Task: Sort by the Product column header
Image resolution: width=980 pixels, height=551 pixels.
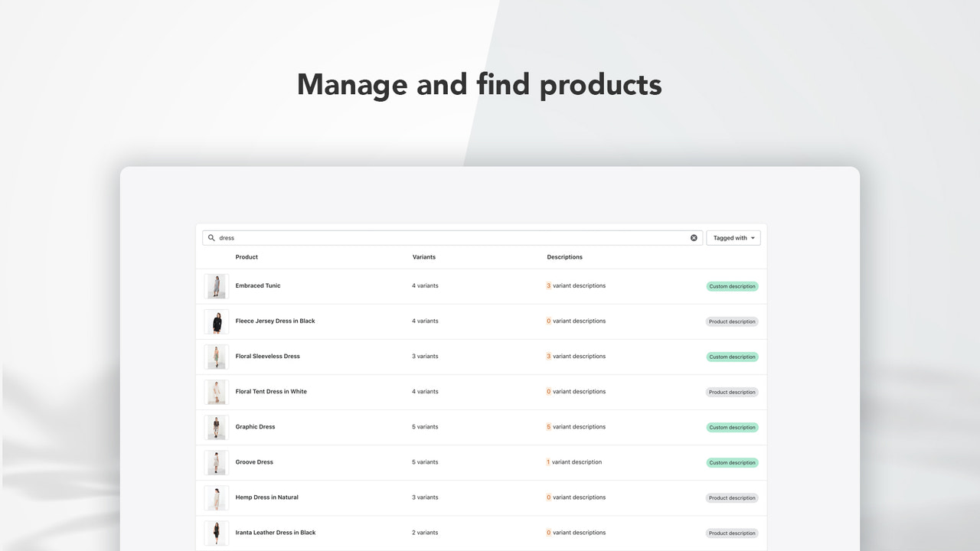Action: [247, 257]
